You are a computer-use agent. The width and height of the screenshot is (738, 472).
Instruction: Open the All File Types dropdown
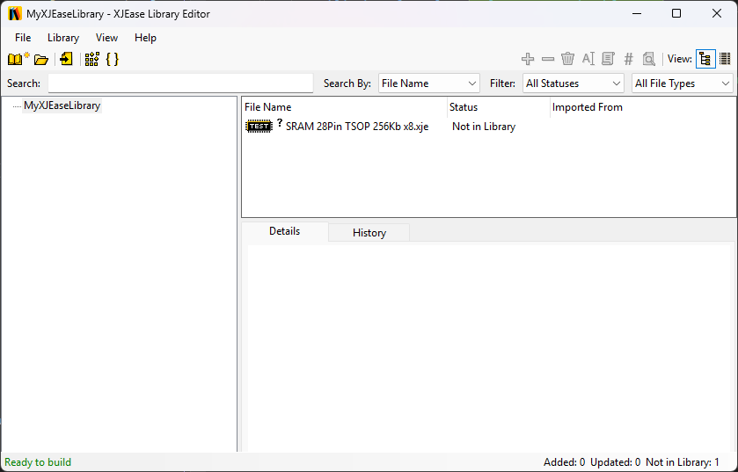[683, 84]
